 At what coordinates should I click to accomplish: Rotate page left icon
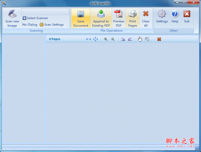(123, 39)
